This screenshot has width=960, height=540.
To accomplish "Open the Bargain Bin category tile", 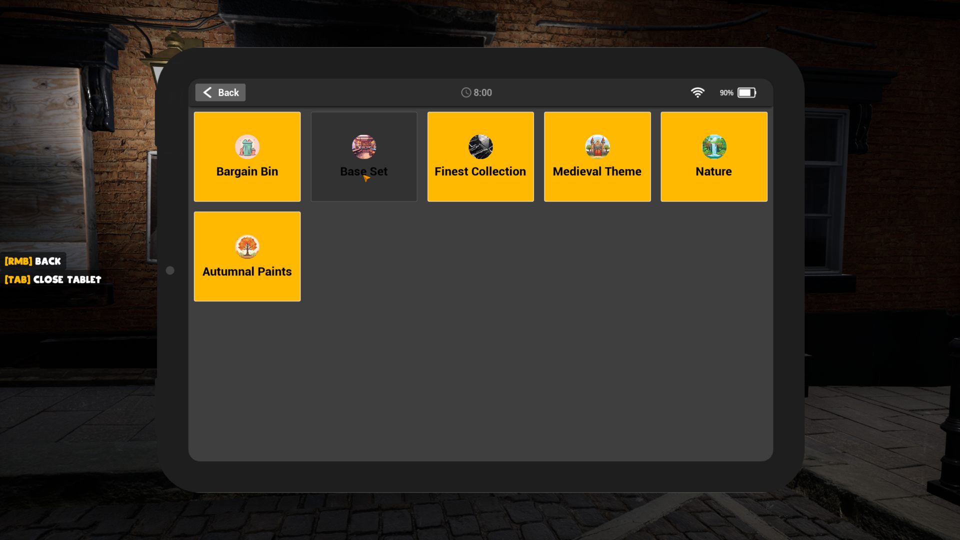I will coord(247,156).
